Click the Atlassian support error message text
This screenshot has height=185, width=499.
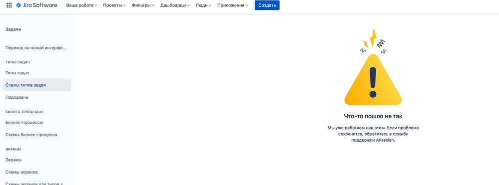point(373,134)
